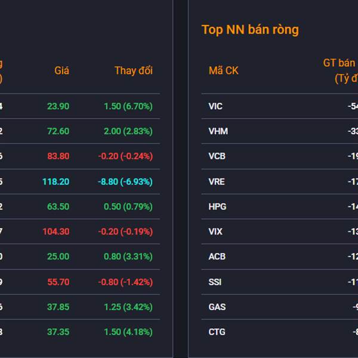Click the VIC stock ticker
The height and width of the screenshot is (358, 358).
pyautogui.click(x=215, y=106)
